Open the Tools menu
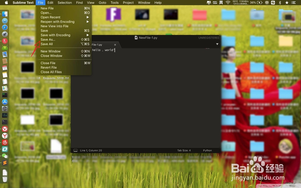 click(114, 2)
